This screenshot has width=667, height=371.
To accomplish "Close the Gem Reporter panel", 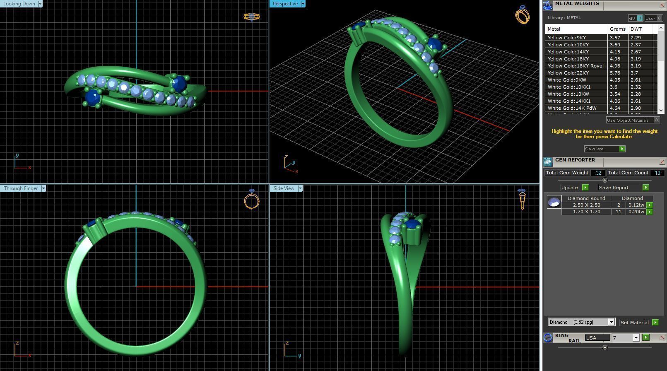I will [x=662, y=162].
